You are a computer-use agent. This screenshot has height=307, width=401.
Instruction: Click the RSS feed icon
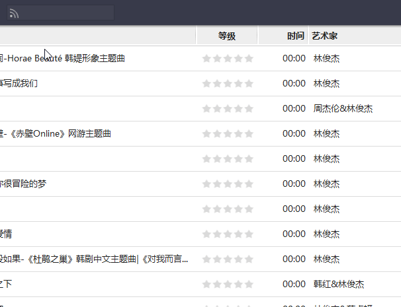click(14, 13)
